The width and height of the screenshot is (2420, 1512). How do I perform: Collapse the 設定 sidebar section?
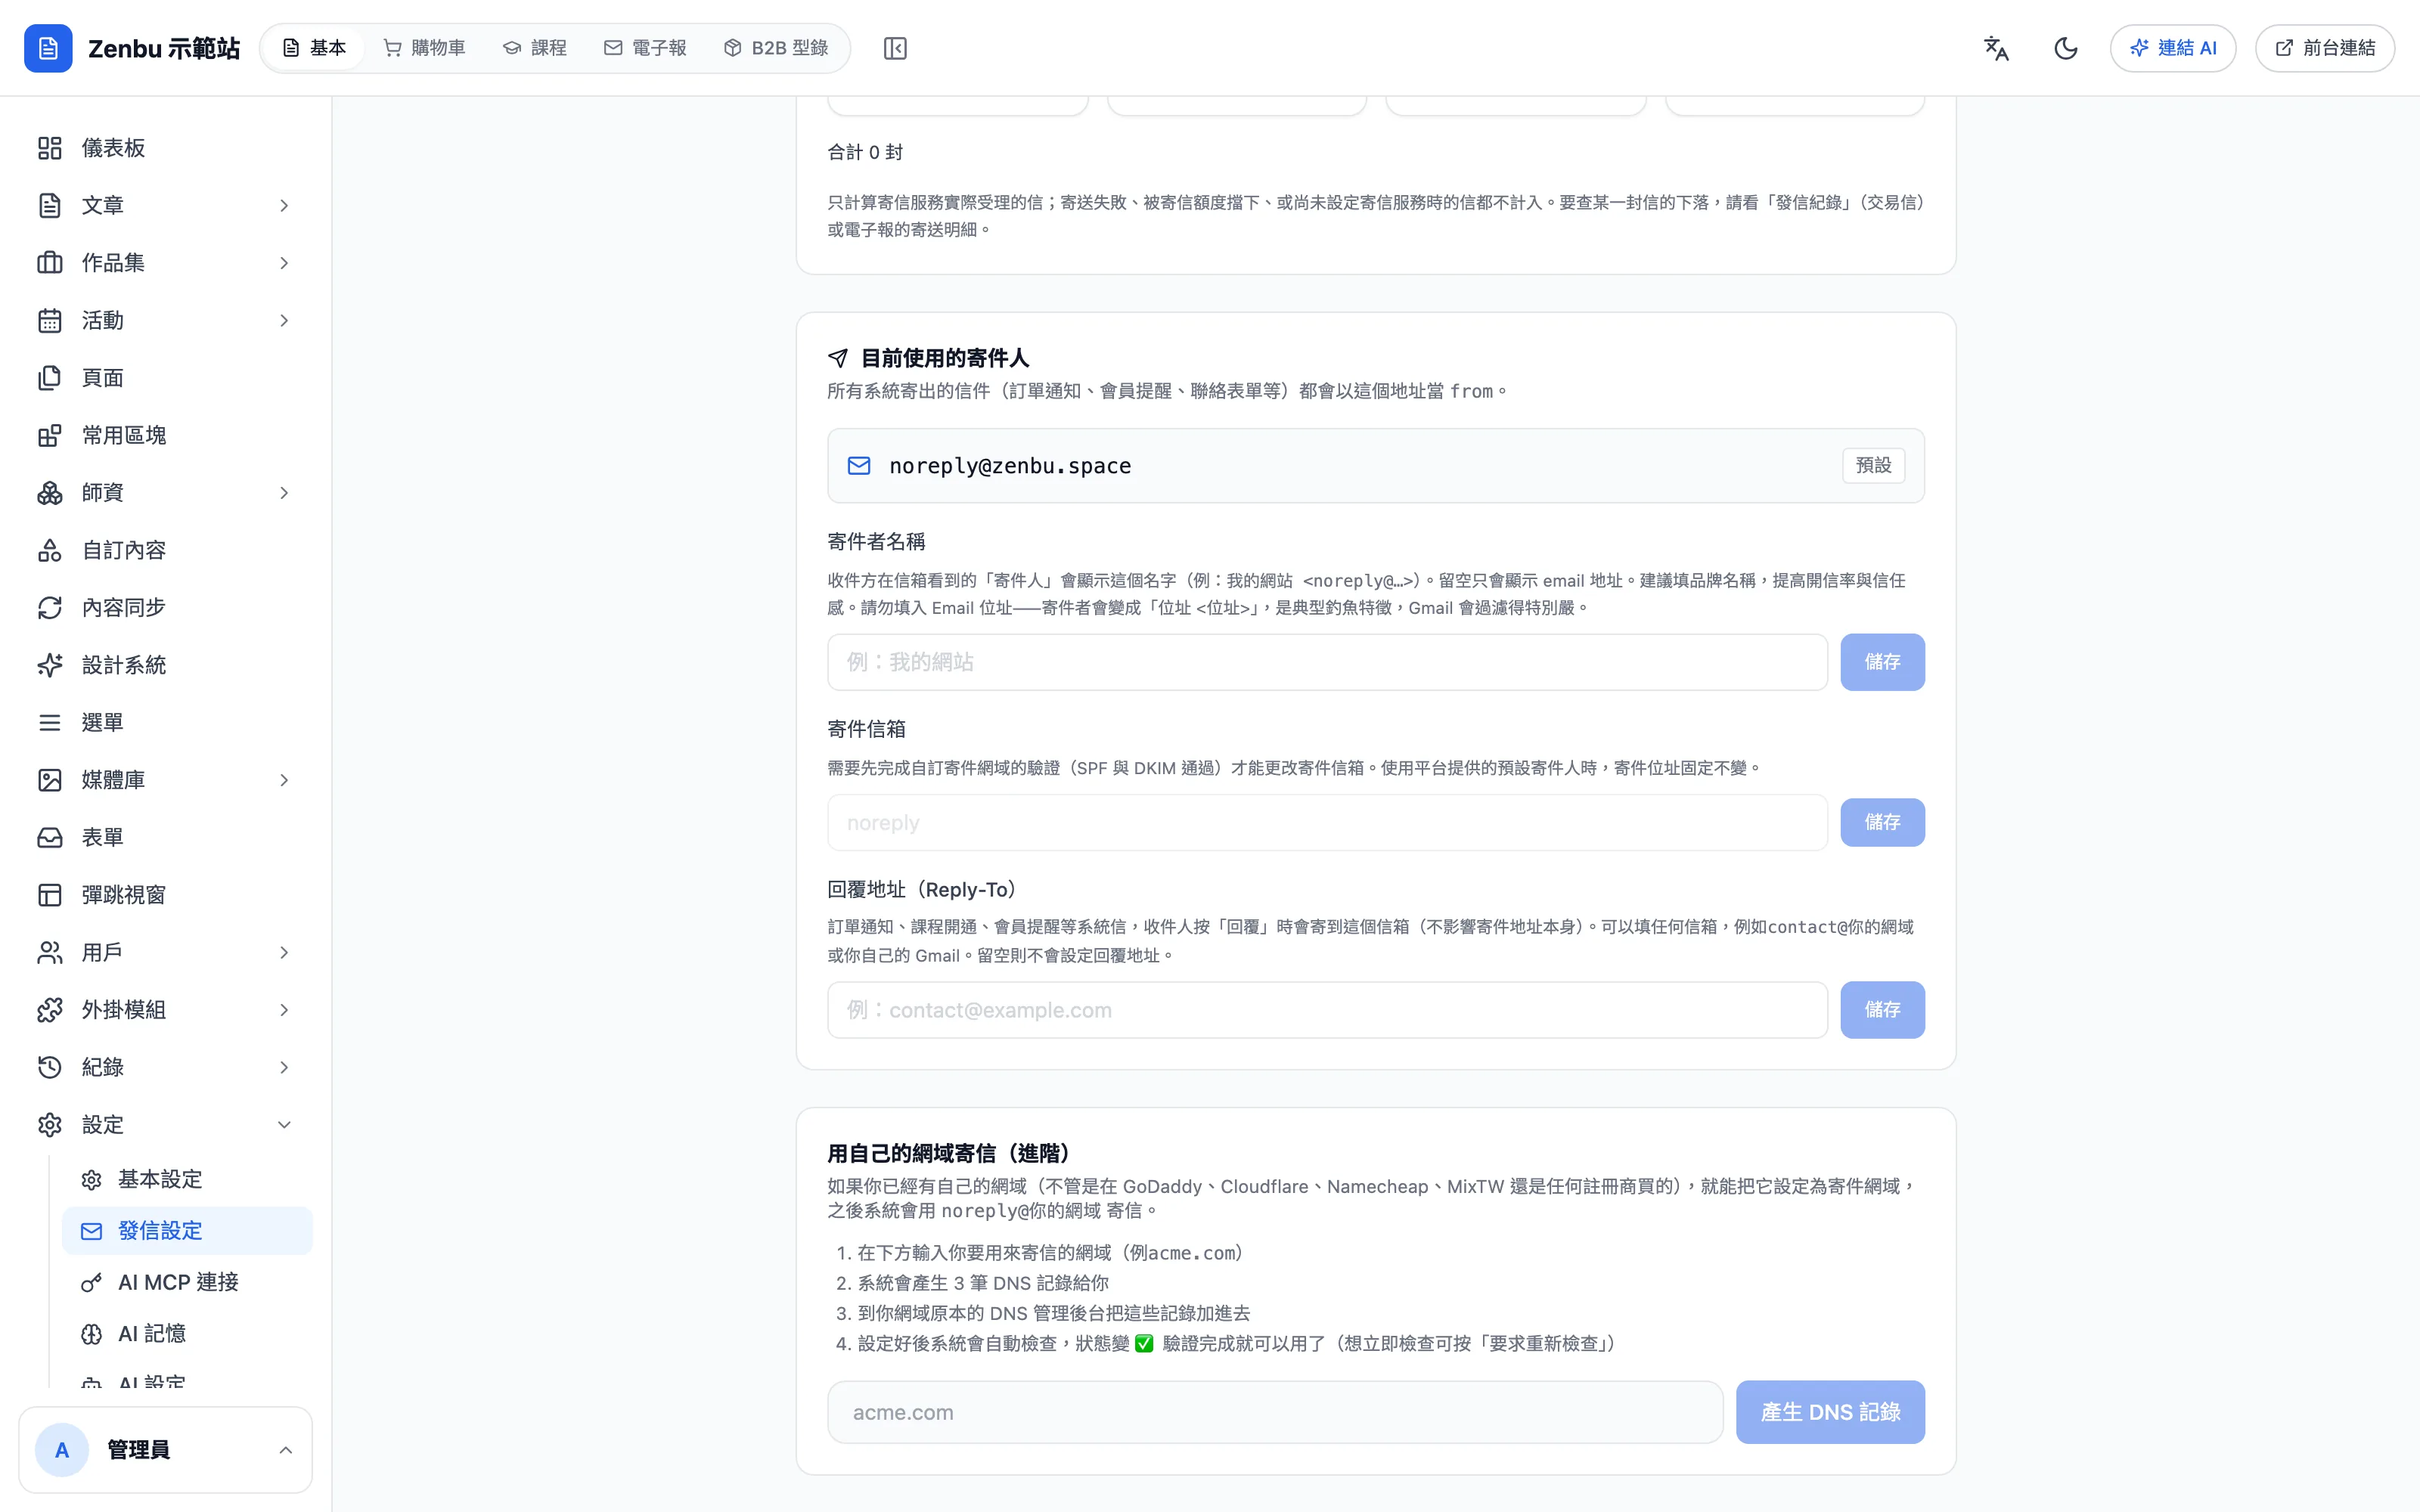[x=166, y=1125]
